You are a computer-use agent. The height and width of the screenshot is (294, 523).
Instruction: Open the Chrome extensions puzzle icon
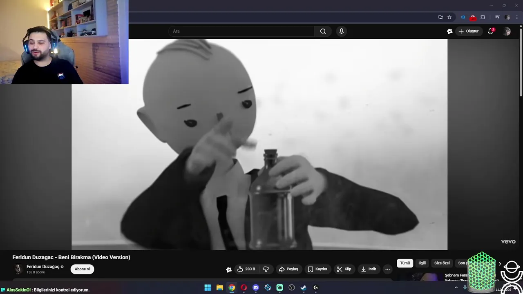(x=483, y=17)
